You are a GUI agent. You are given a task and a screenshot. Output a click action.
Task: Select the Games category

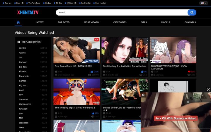click(x=23, y=81)
